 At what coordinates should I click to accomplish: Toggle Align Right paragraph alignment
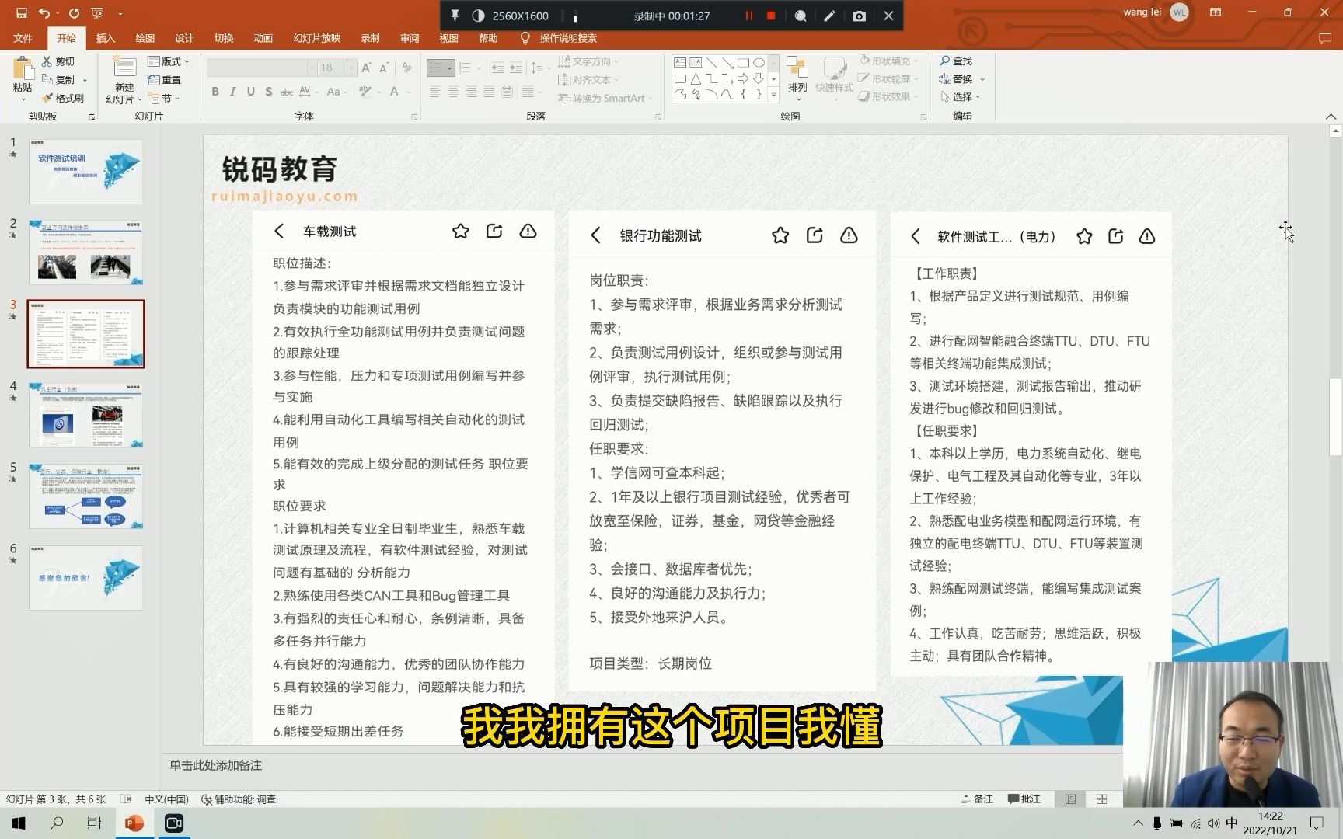point(471,92)
